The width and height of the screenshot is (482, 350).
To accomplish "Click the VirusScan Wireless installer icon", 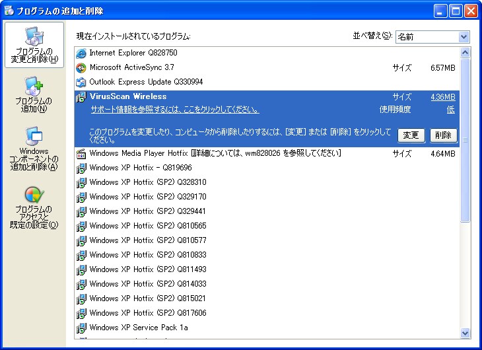I will [x=81, y=97].
